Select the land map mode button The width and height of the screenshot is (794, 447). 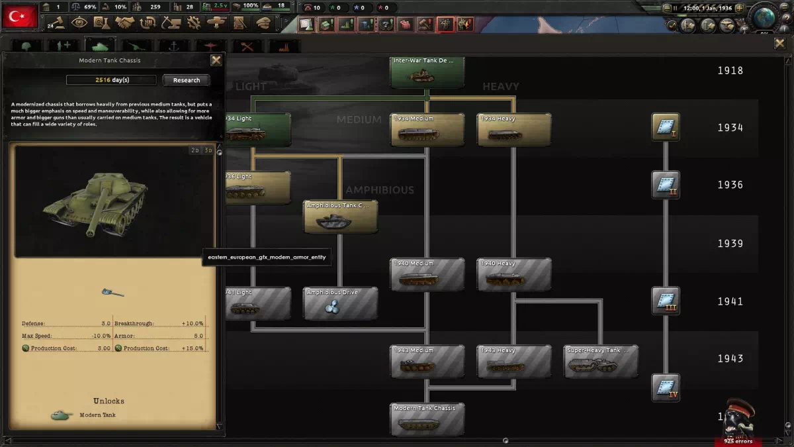pos(689,25)
